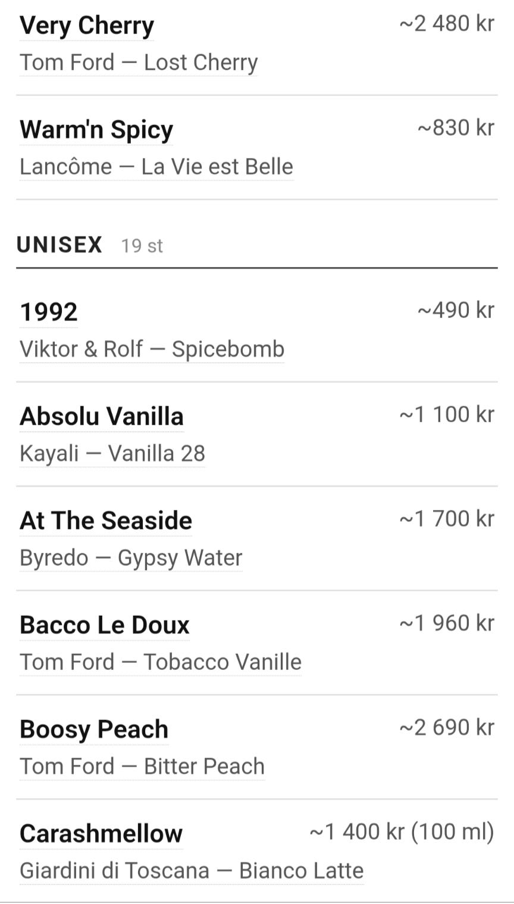Click the 19 st count label
Screen dimensions: 514x904
[x=142, y=246]
